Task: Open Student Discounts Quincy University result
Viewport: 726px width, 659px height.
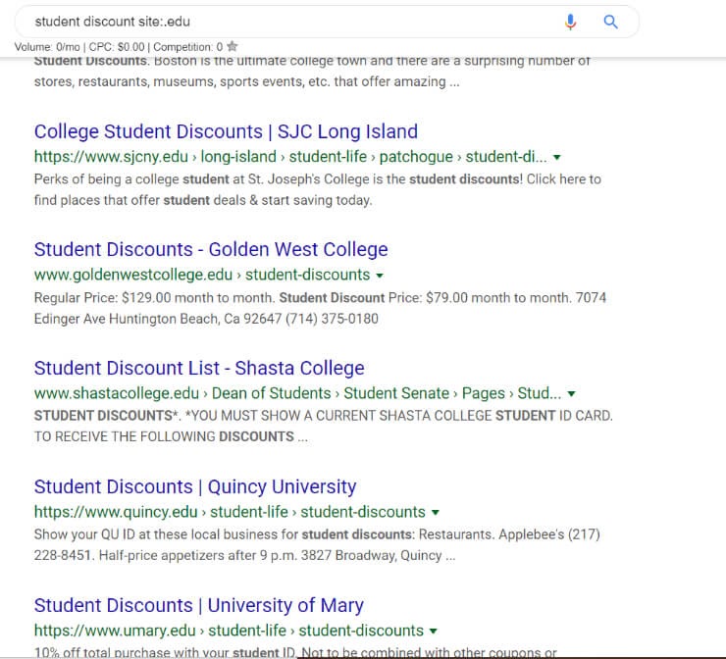Action: pyautogui.click(x=195, y=486)
